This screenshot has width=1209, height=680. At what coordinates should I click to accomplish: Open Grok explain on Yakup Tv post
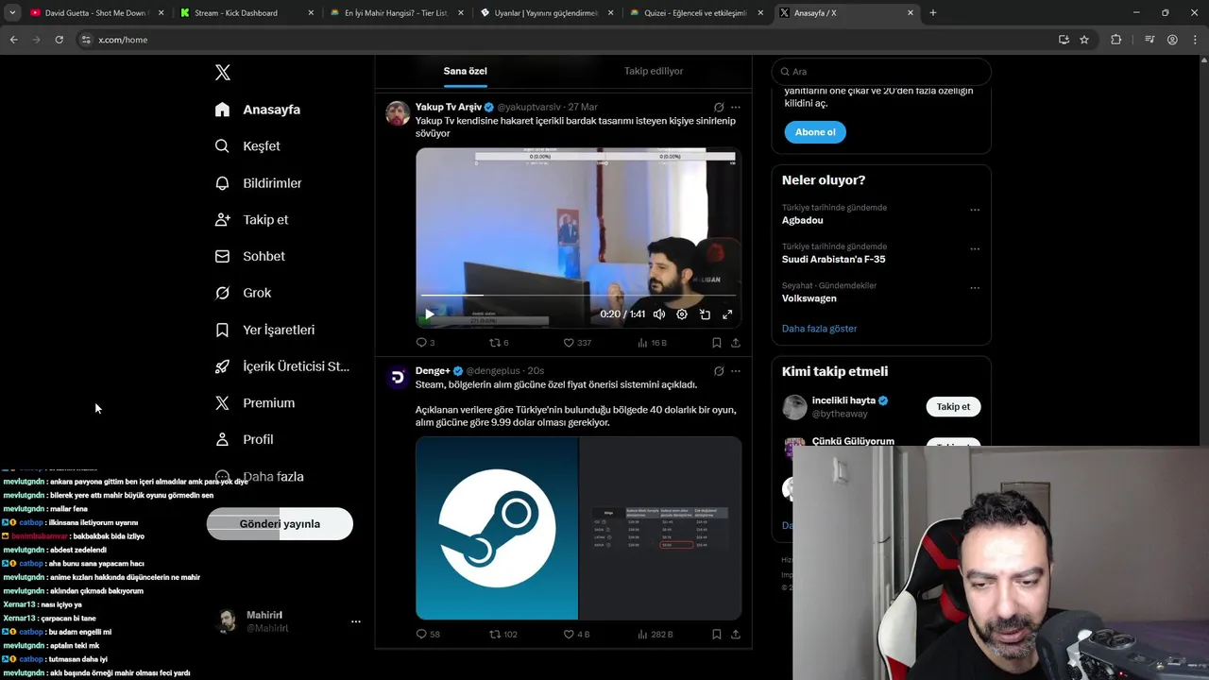pos(719,108)
